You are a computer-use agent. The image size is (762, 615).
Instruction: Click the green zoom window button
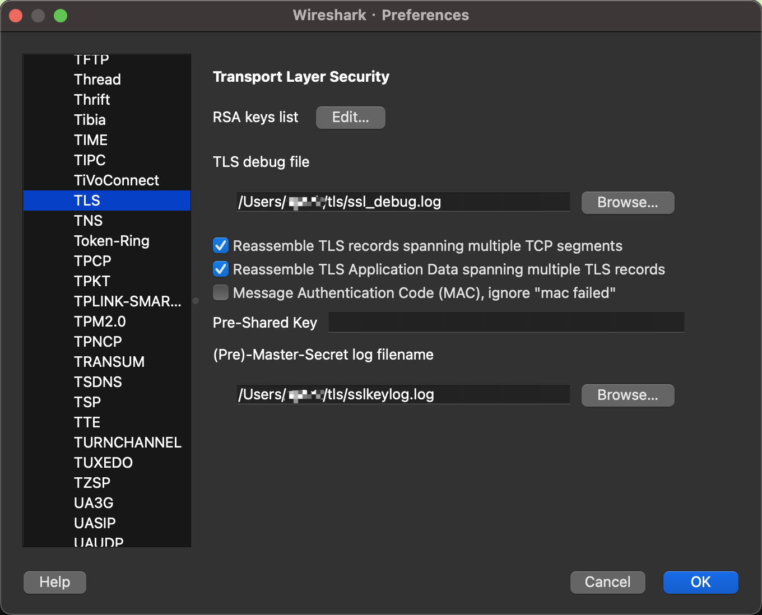click(61, 16)
